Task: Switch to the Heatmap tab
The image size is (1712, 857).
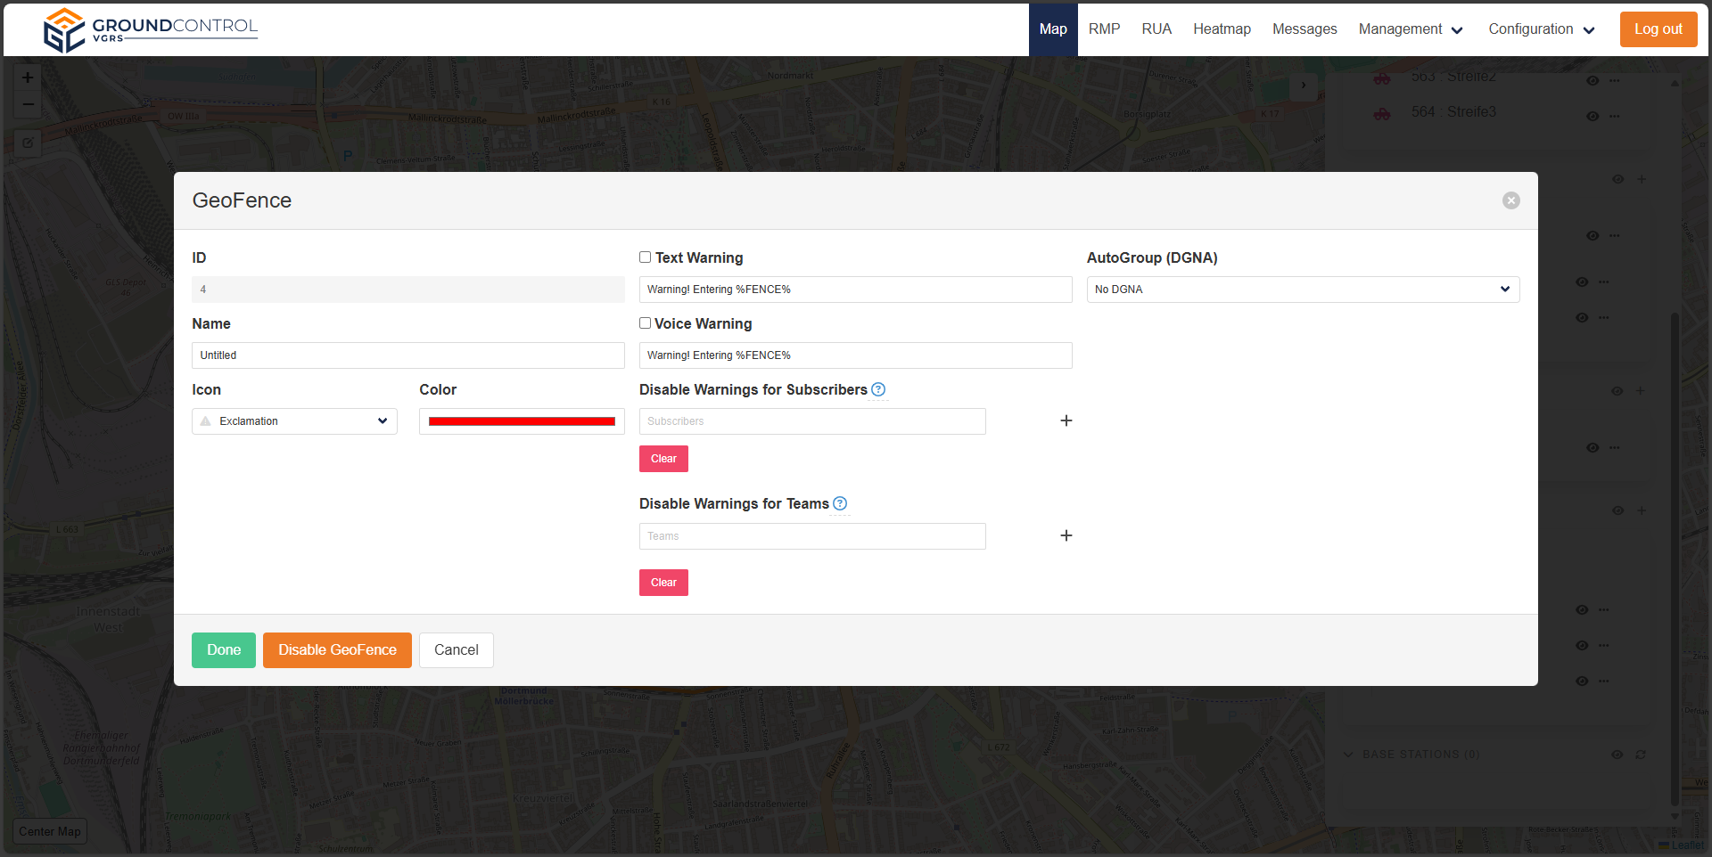Action: [1222, 29]
